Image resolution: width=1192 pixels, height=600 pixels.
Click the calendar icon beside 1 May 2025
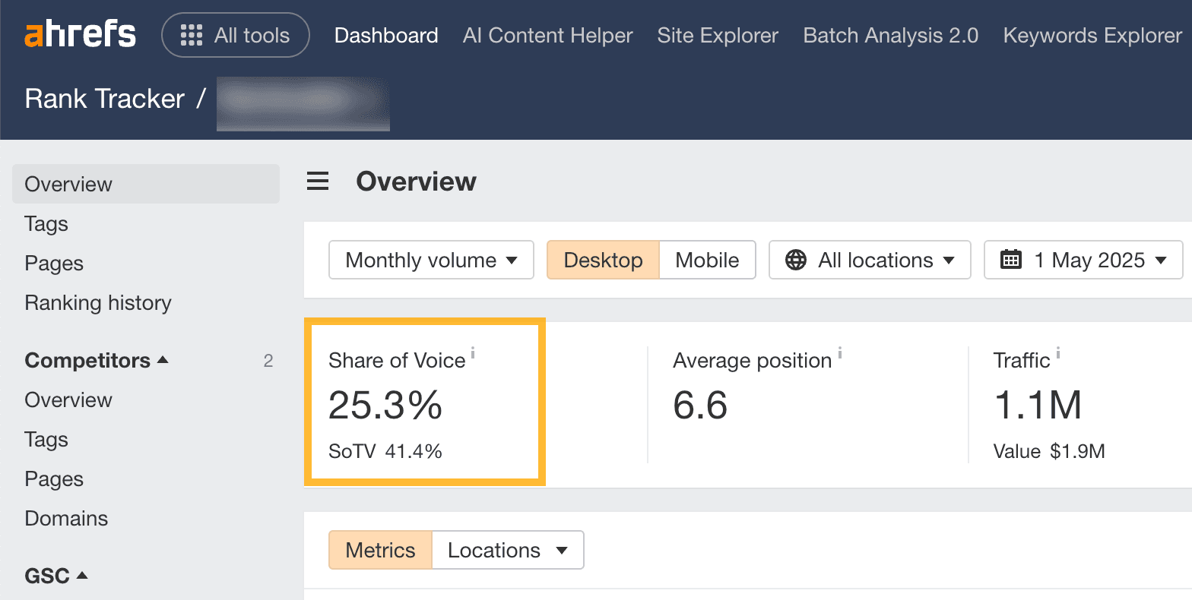tap(1011, 261)
